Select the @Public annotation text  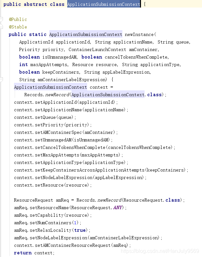click(18, 19)
